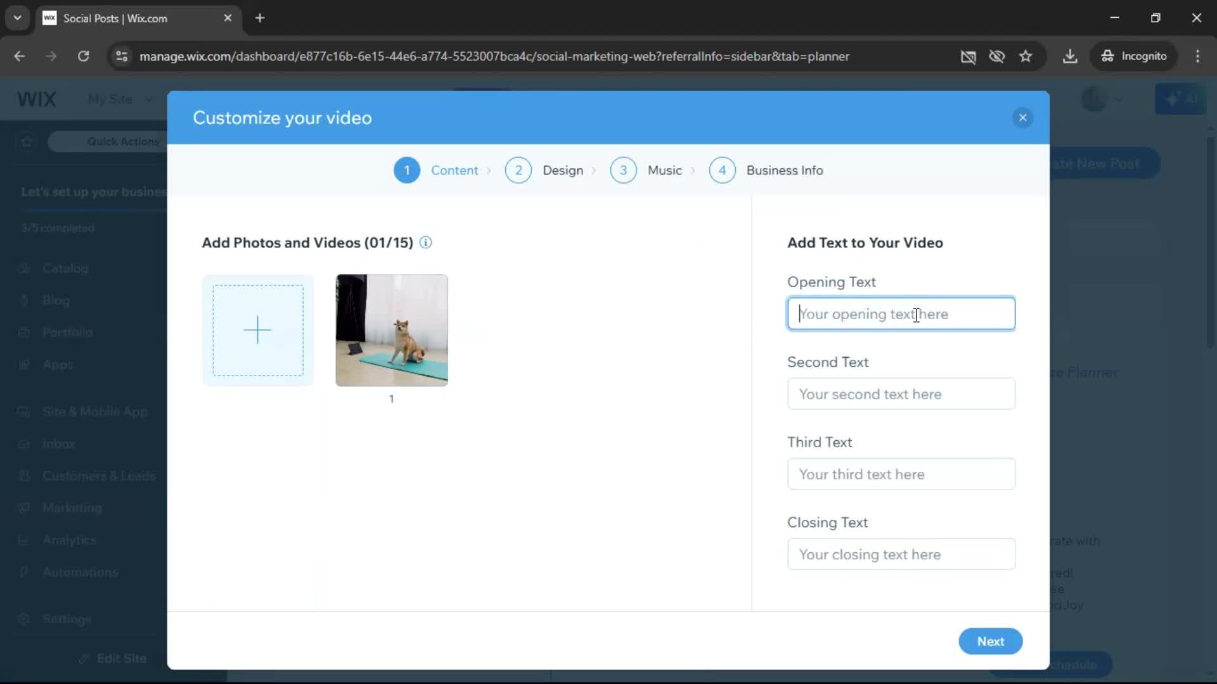This screenshot has height=684, width=1217.
Task: Bookmark this page with the star icon
Action: 1026,56
